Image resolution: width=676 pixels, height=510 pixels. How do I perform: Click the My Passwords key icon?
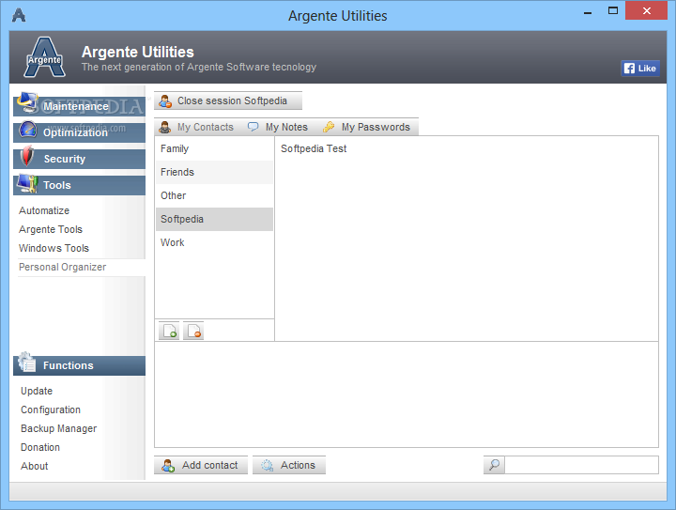pos(329,127)
